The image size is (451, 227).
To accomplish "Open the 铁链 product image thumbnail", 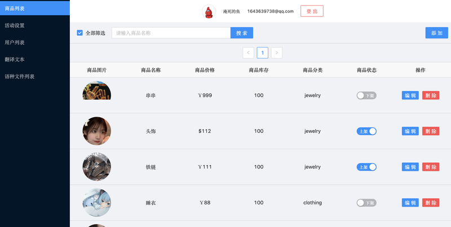I will [96, 167].
